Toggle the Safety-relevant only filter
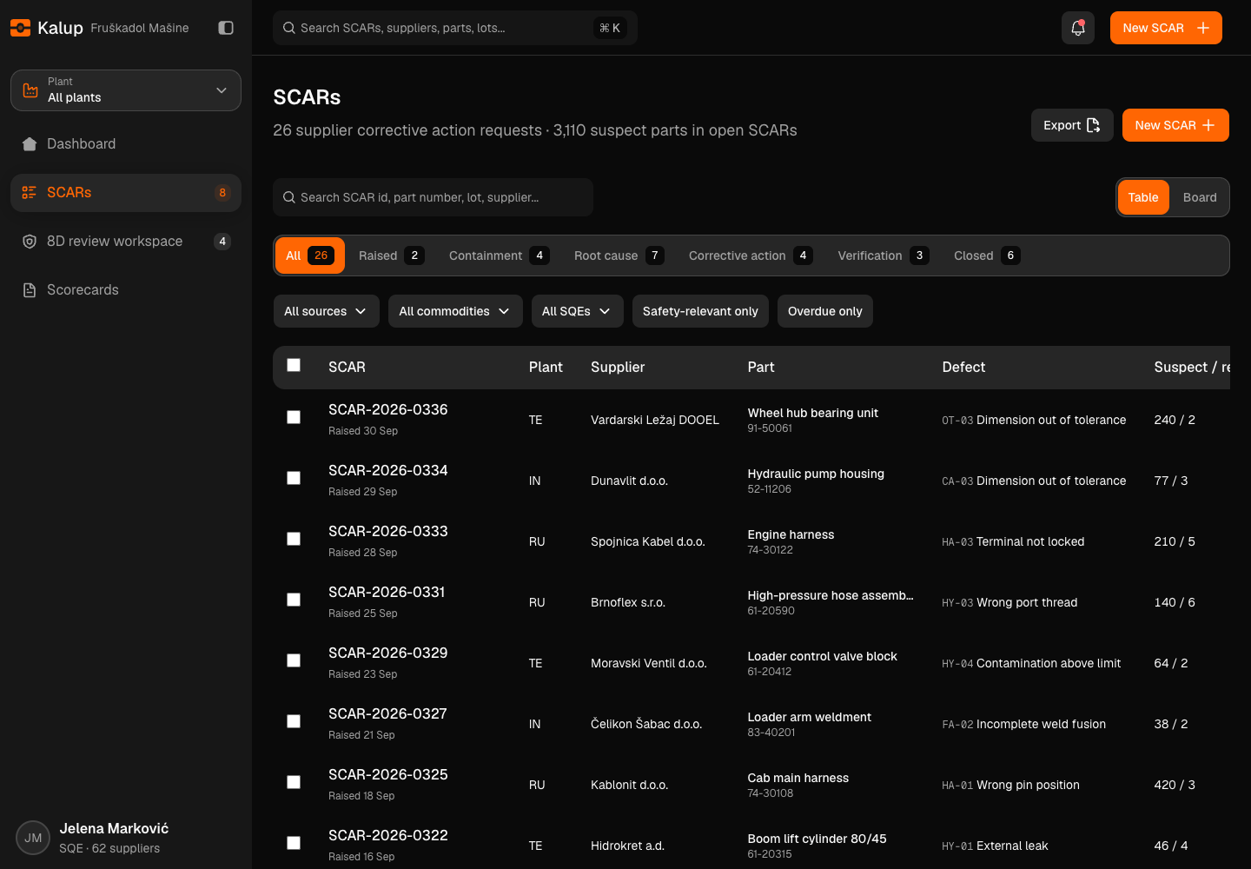Image resolution: width=1251 pixels, height=869 pixels. [700, 311]
